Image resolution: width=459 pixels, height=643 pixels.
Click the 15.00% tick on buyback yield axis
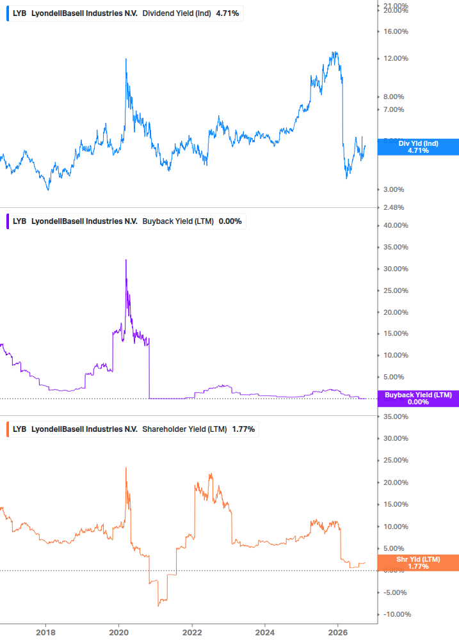click(x=396, y=333)
